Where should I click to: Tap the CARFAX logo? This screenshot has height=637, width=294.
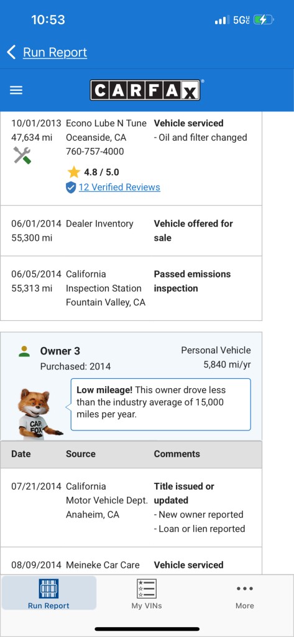(x=145, y=90)
